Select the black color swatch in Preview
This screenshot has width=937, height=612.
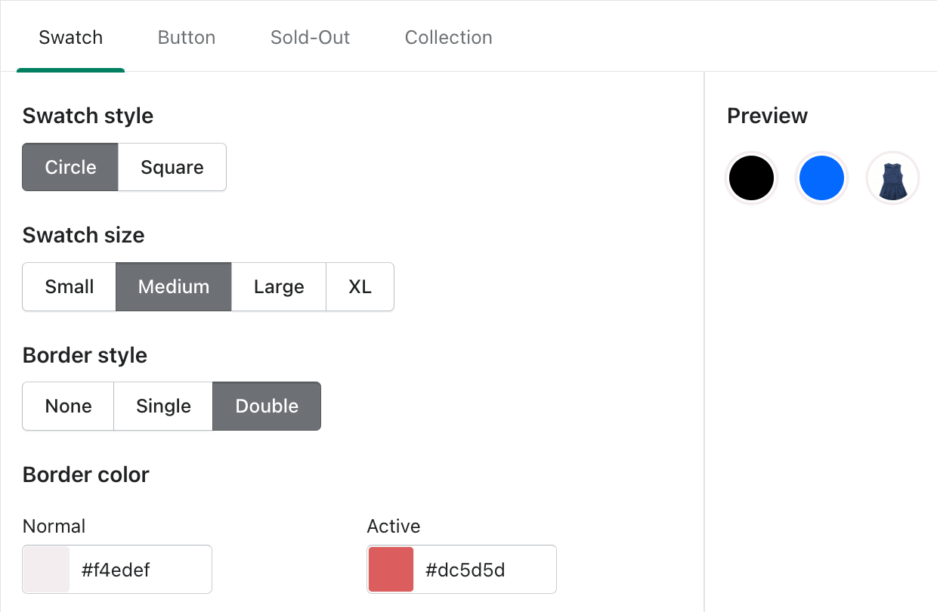tap(751, 178)
